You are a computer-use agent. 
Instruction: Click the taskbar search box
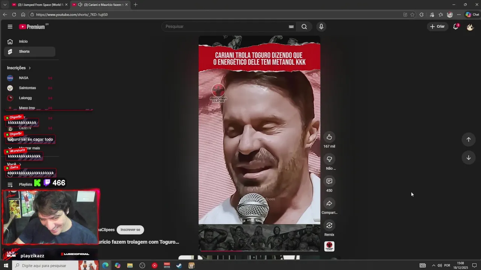(45, 265)
